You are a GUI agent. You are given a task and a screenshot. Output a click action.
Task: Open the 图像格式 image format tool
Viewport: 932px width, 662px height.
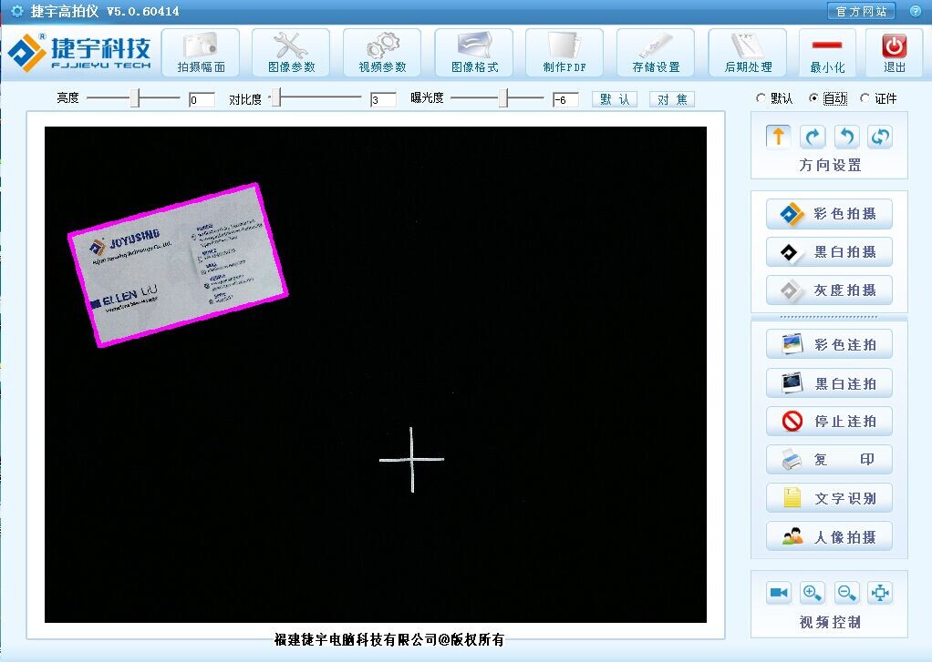pyautogui.click(x=473, y=53)
